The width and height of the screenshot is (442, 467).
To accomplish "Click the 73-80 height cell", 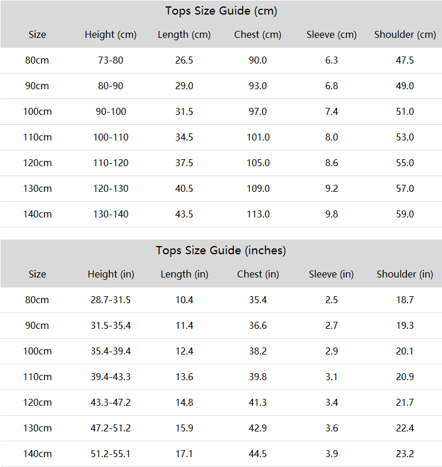I will 111,61.
